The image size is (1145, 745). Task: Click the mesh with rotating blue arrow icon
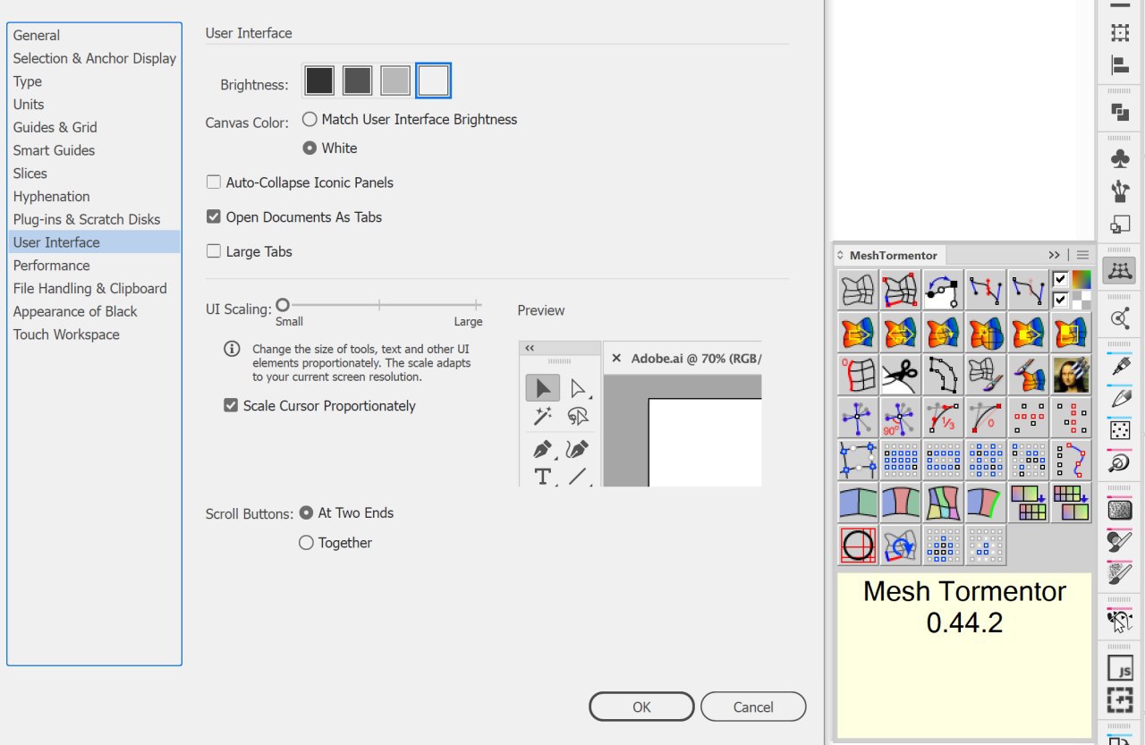click(x=900, y=545)
